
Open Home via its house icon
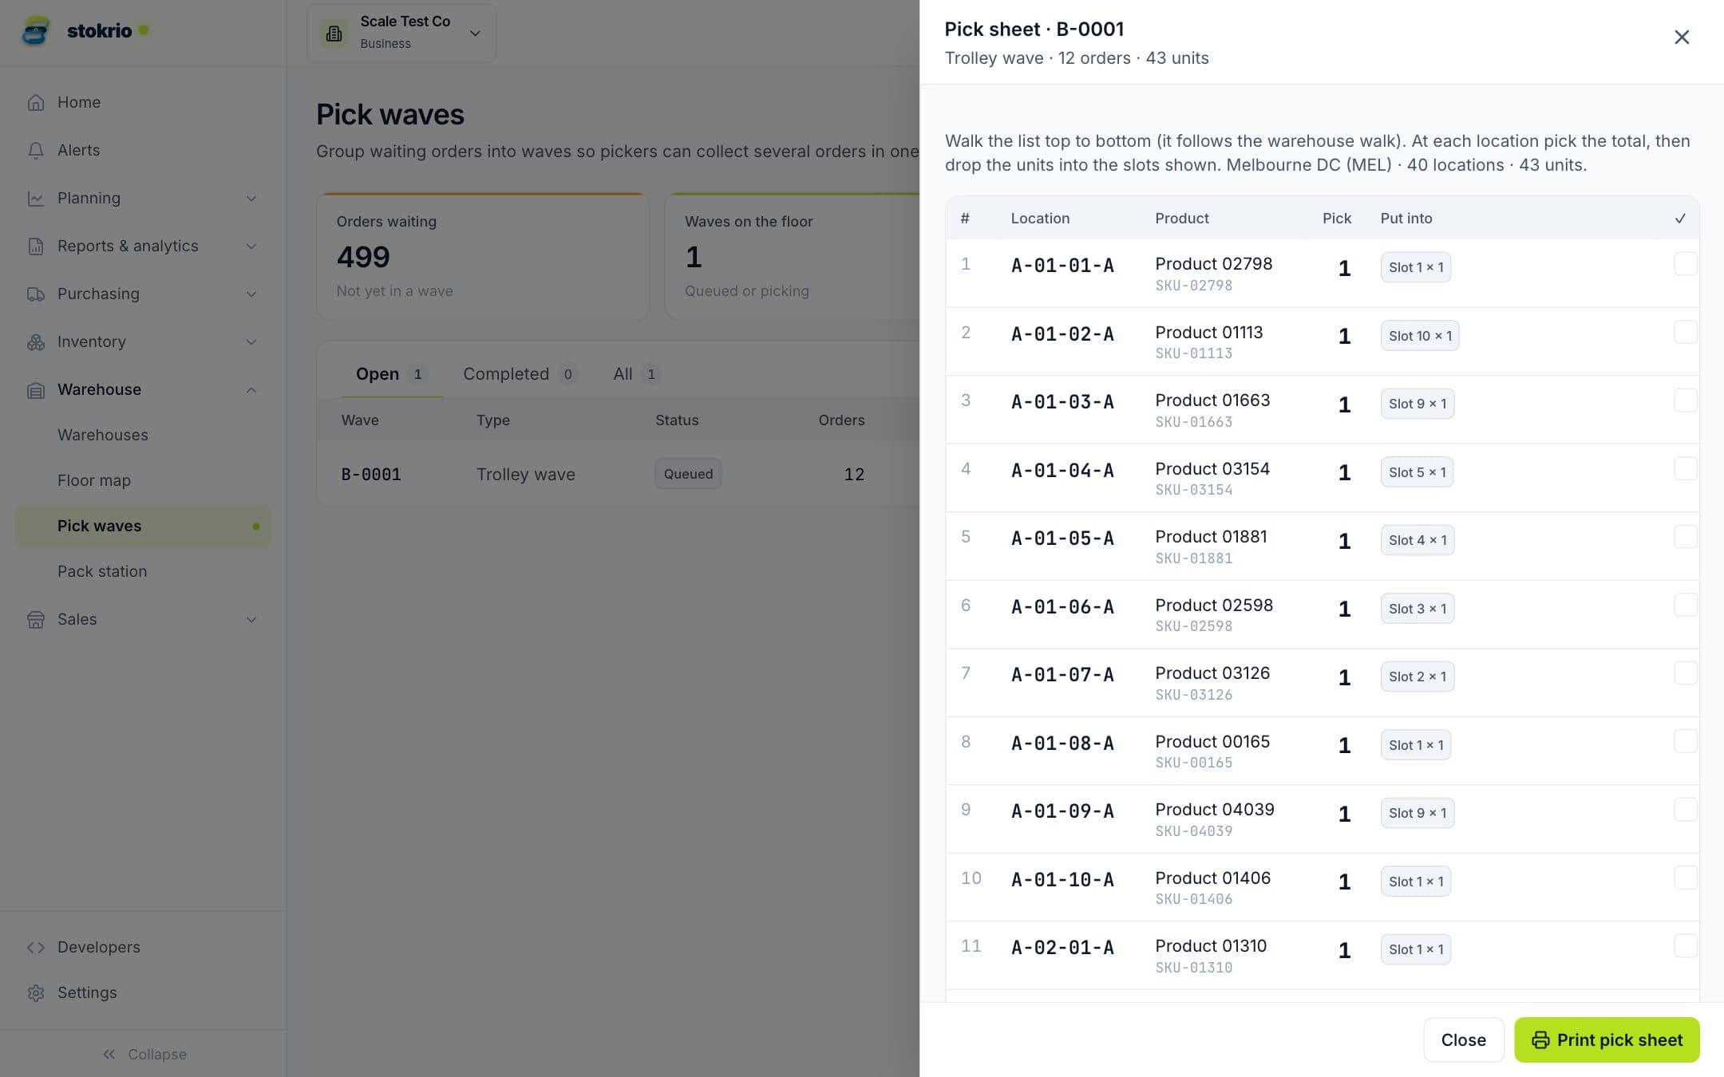click(x=36, y=102)
